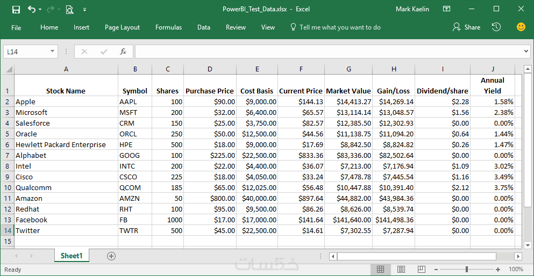Open the Page Layout ribbon tab
Screen dimensions: 534x276
point(122,27)
